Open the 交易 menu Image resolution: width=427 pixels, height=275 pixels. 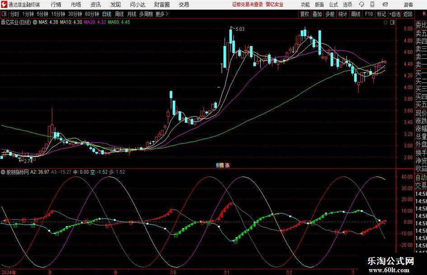tap(184, 5)
